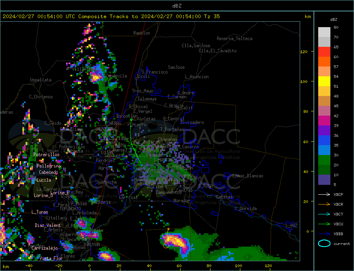Image resolution: width=354 pixels, height=271 pixels.
Task: Click the 'Carrizalejo' place label
Action: [44, 249]
